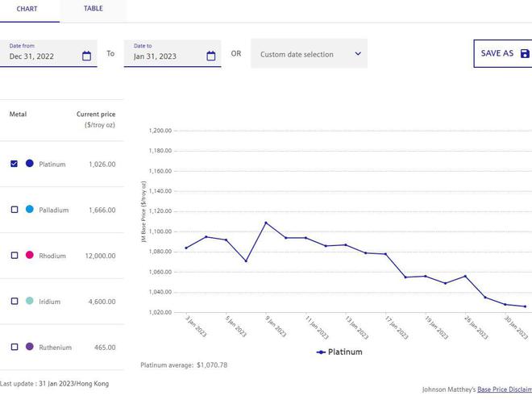Uncheck the Platinum checkbox

tap(15, 164)
